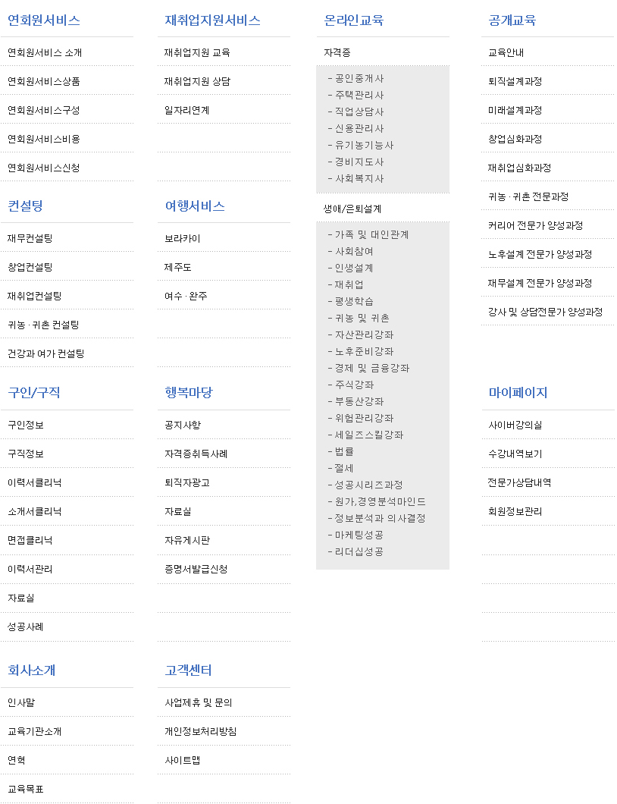Open the 생애/은퇴설계 category
This screenshot has width=617, height=804.
(352, 208)
